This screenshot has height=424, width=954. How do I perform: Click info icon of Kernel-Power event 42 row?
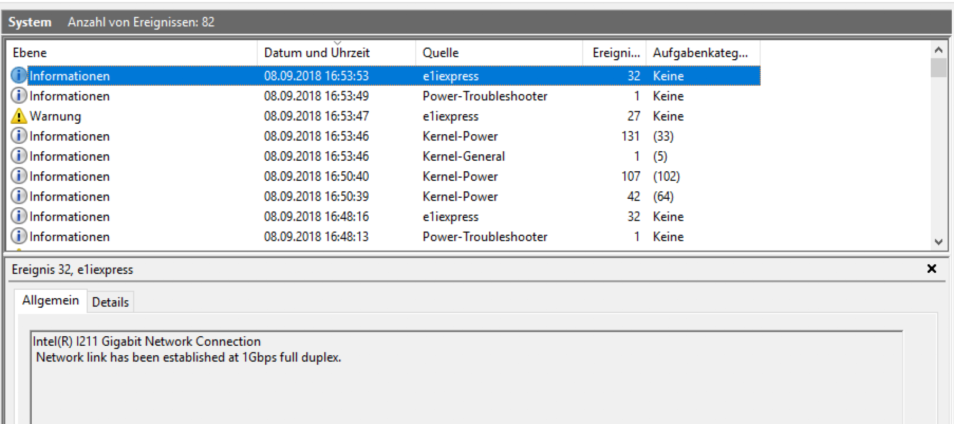[x=18, y=196]
